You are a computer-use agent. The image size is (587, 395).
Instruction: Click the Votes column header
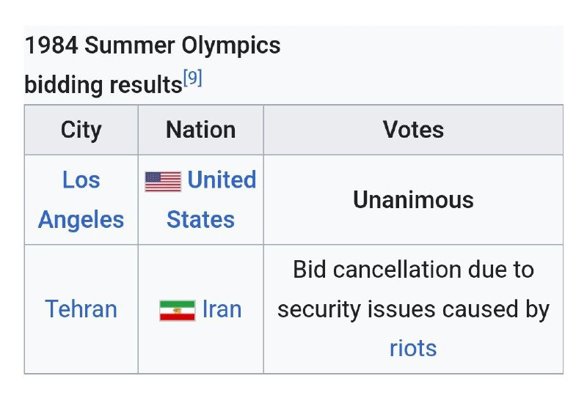pyautogui.click(x=413, y=130)
